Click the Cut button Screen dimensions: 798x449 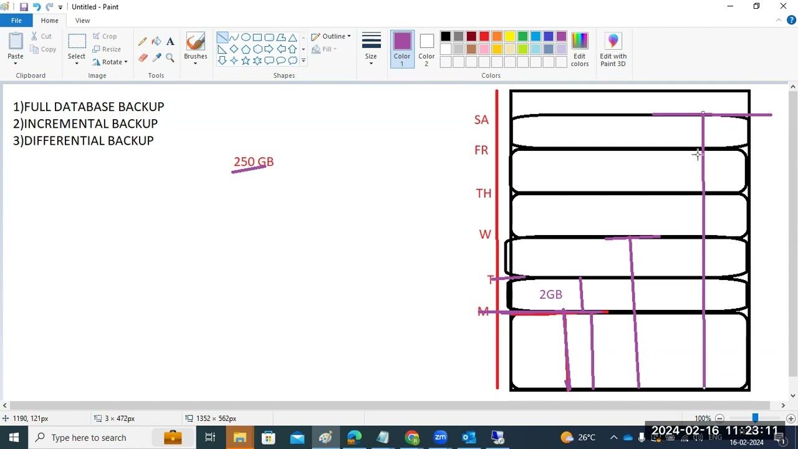coord(41,36)
